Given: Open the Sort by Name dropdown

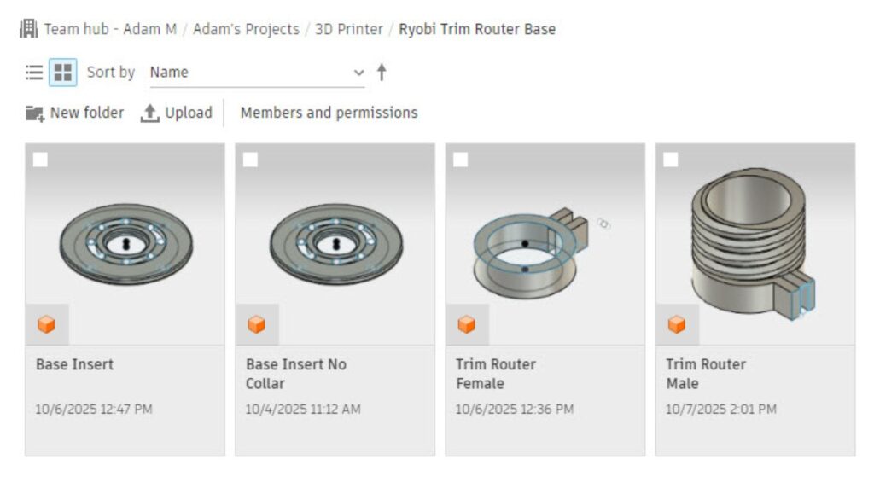Looking at the screenshot, I should click(x=256, y=73).
